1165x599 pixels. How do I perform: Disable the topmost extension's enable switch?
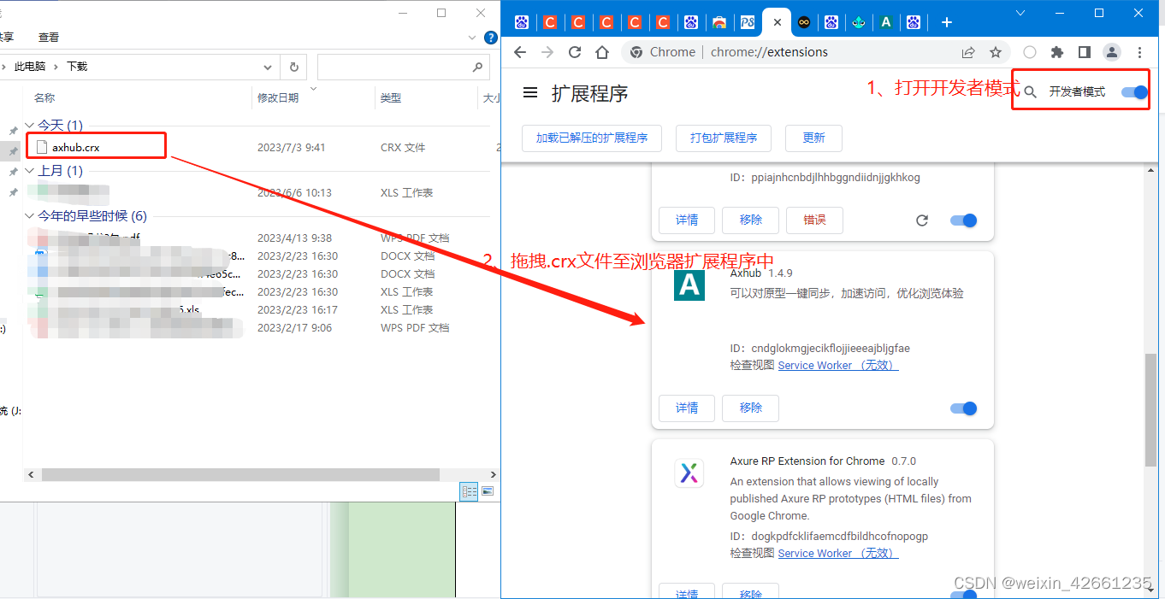click(962, 220)
